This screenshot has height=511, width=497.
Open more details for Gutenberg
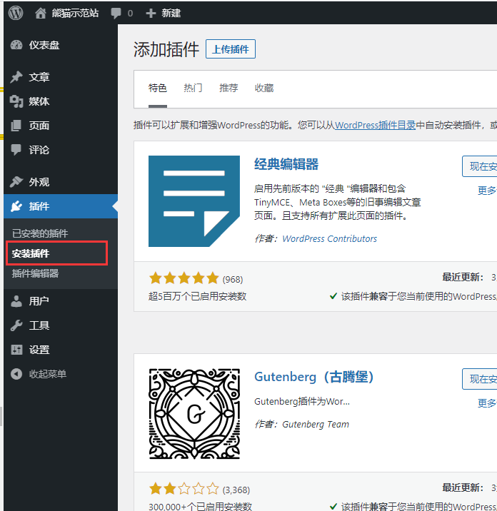pos(487,403)
